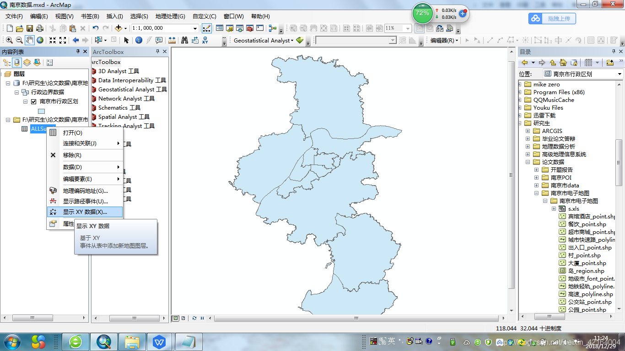Viewport: 625px width, 351px height.
Task: Collapse the 南京市行政区划 layer legend
Action: coord(26,101)
